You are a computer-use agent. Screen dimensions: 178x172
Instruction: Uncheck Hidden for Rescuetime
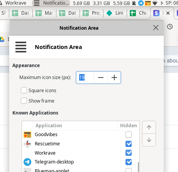click(129, 144)
